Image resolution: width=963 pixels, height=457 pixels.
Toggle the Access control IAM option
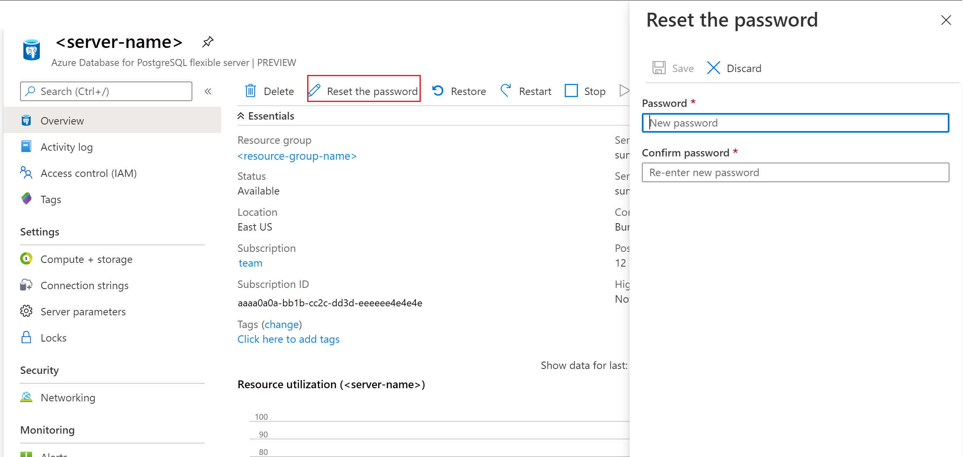(89, 173)
